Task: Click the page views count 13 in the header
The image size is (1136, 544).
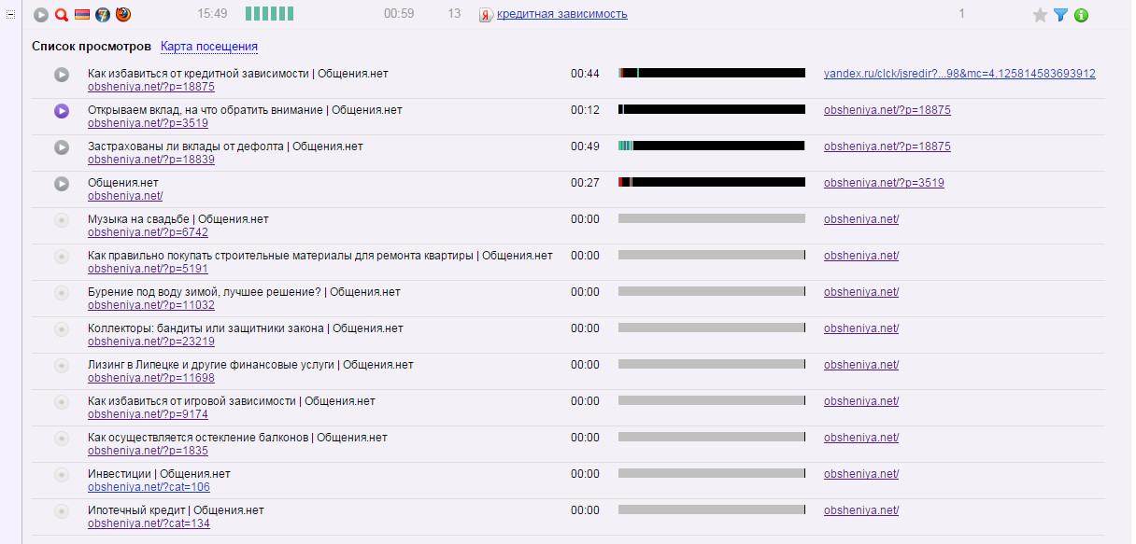Action: [454, 14]
